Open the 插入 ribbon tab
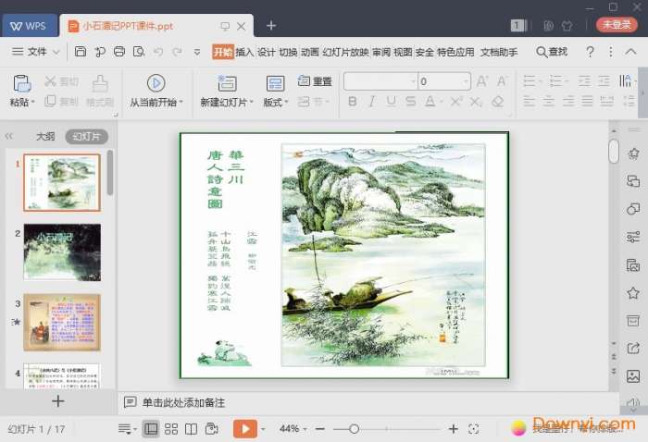The width and height of the screenshot is (648, 442). [244, 52]
